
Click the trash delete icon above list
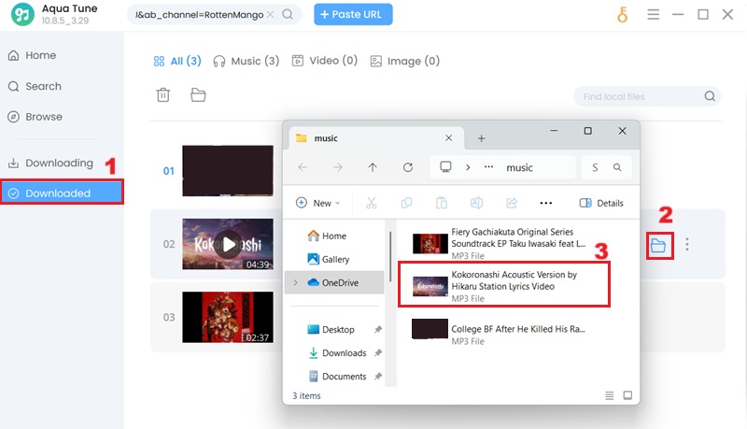coord(163,94)
